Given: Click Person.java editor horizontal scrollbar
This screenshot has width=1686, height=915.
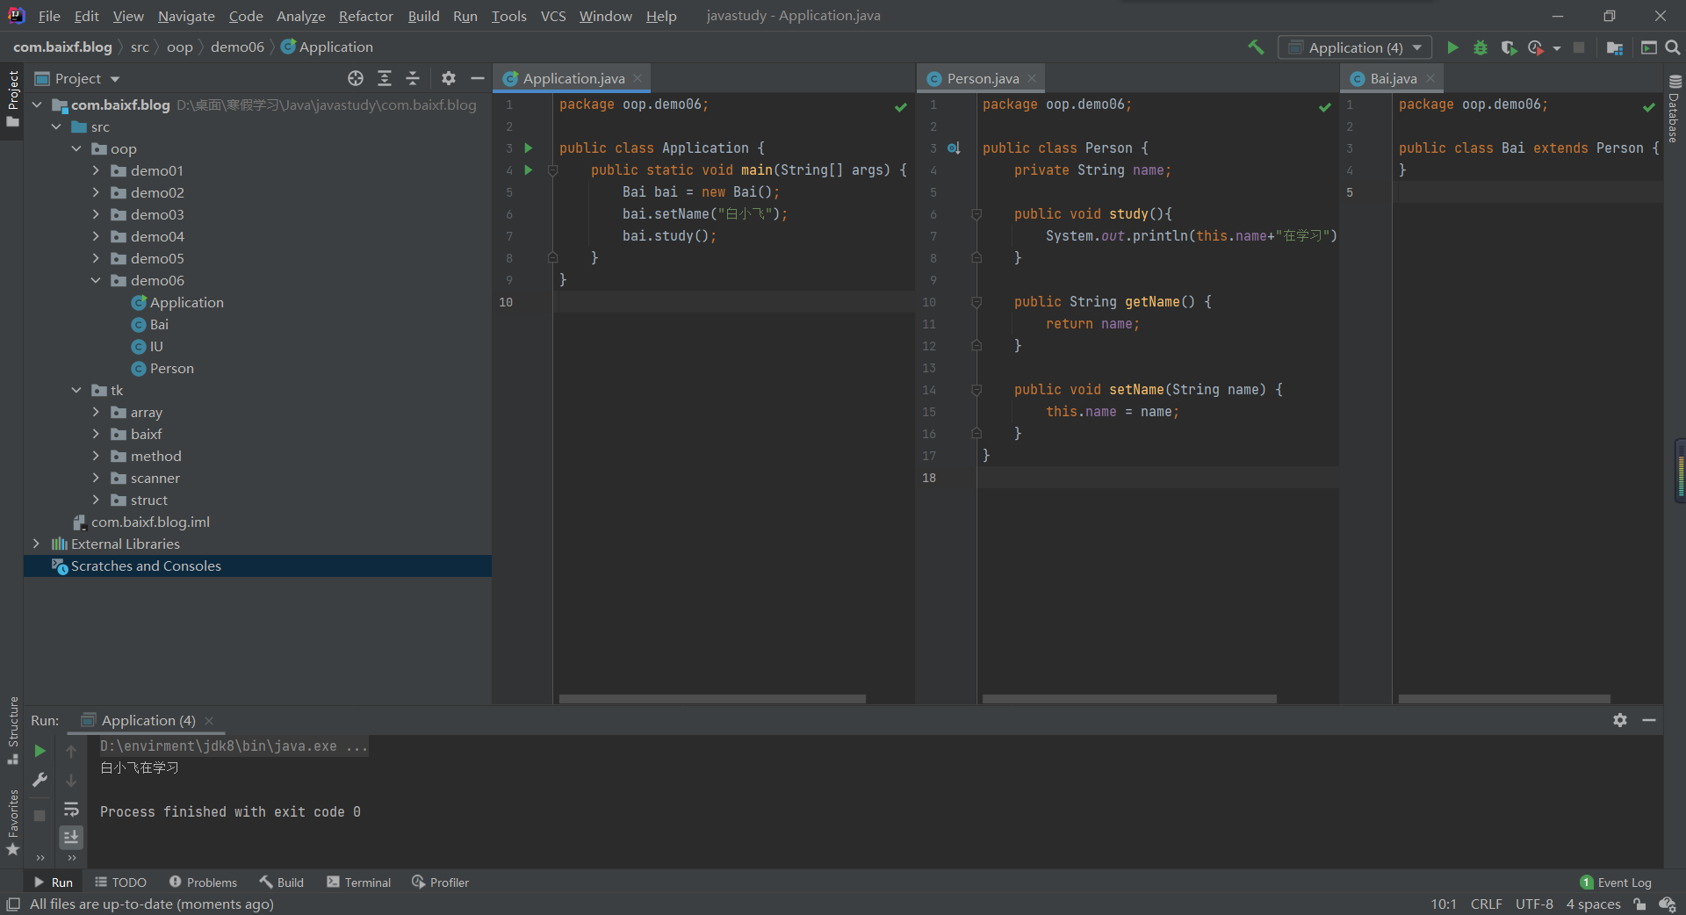Looking at the screenshot, I should coord(1129,699).
